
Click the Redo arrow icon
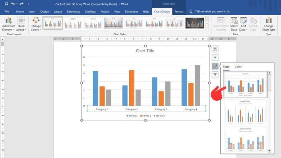pos(22,4)
